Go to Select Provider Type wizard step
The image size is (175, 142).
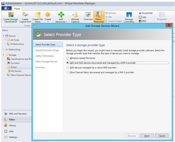pyautogui.click(x=48, y=45)
